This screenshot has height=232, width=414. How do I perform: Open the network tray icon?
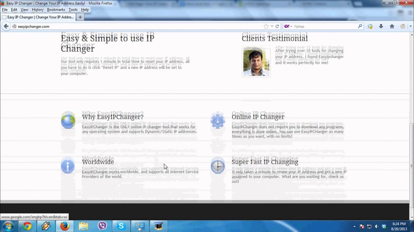tap(369, 227)
